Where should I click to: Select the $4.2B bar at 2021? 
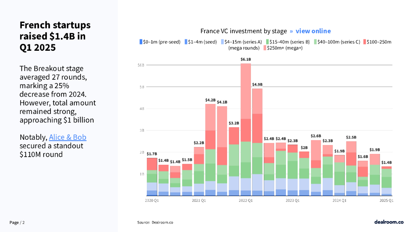click(210, 149)
